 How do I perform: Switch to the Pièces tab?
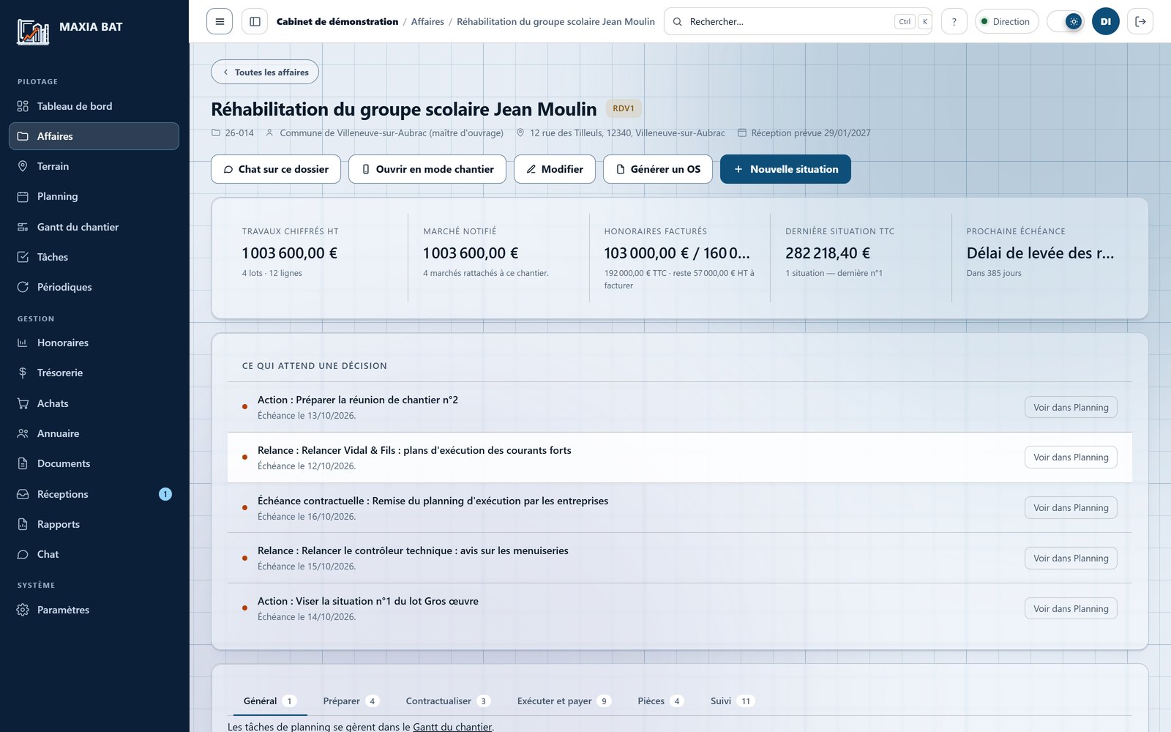coord(660,701)
